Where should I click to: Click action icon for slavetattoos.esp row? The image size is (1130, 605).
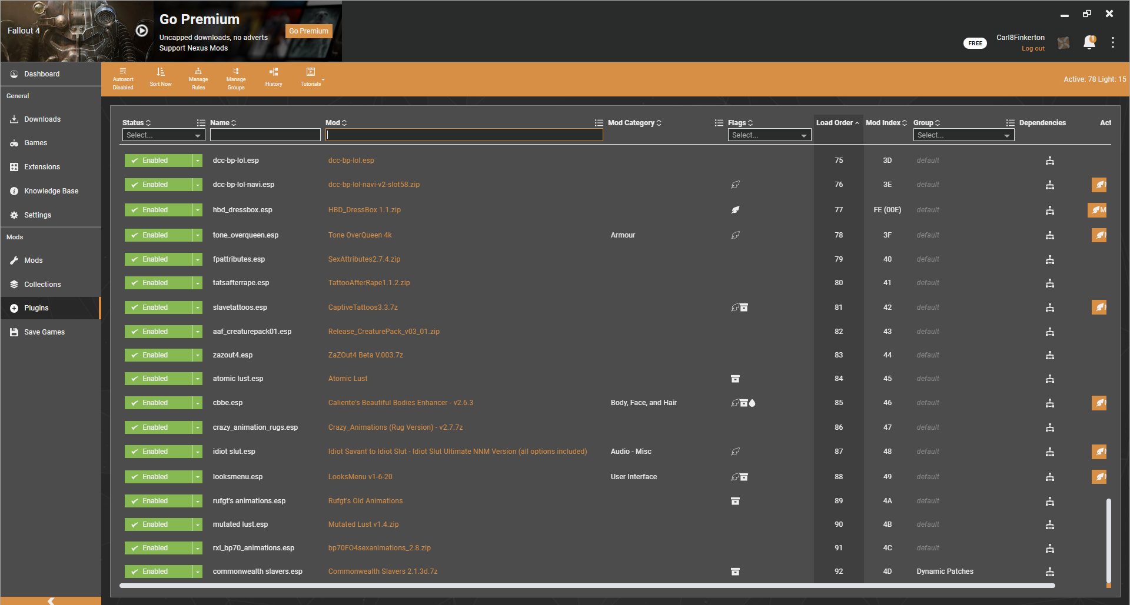click(1099, 307)
